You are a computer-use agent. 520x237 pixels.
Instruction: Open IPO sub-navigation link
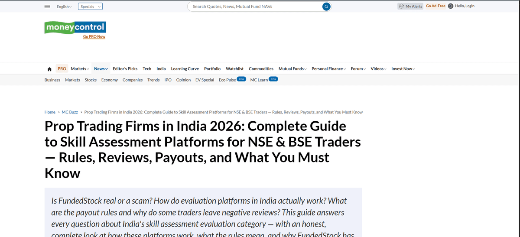pyautogui.click(x=168, y=80)
